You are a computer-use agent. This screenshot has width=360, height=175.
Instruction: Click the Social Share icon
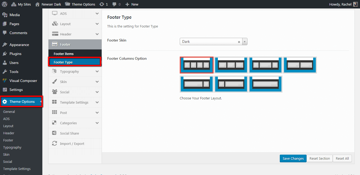pos(54,133)
